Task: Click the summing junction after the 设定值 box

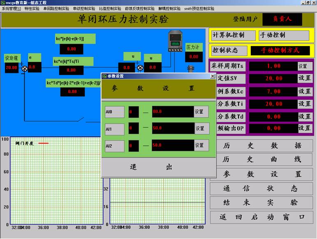Action: 25,68
